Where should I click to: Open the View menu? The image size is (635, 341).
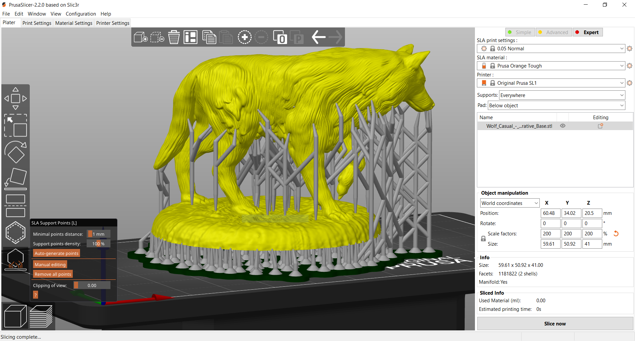click(x=56, y=14)
